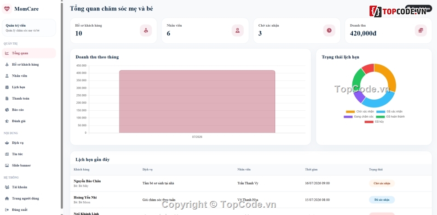
Task: Click the Dịch vụ sidebar icon
Action: pos(7,143)
